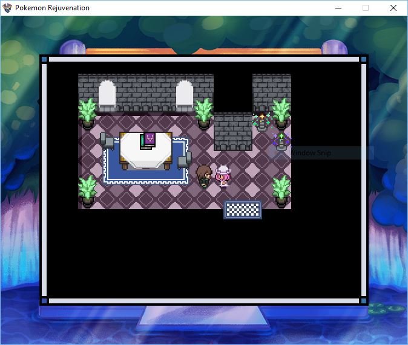
Task: Click the gray chair left of the table
Action: 107,140
